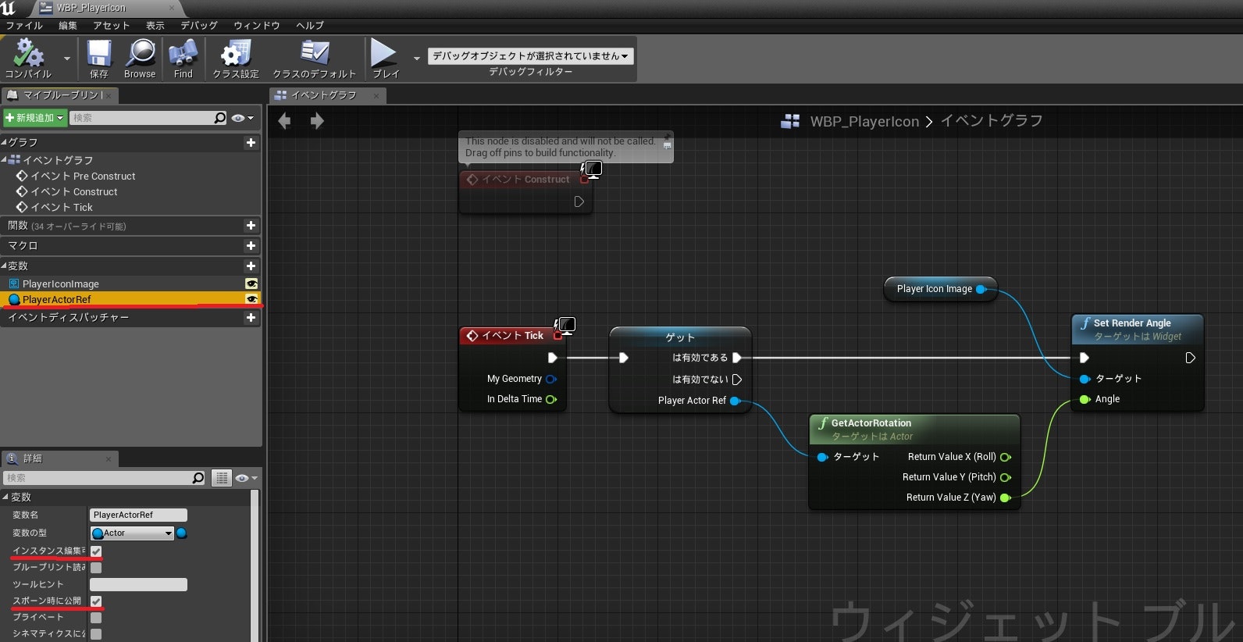Screen dimensions: 1243x642
Task: Open the Play options dropdown arrow
Action: pos(416,58)
